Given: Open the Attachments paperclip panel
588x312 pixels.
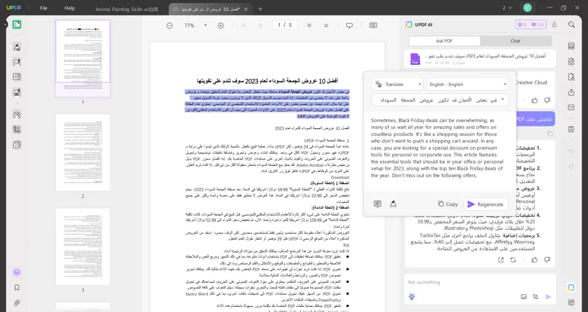Looking at the screenshot, I should coord(17,303).
